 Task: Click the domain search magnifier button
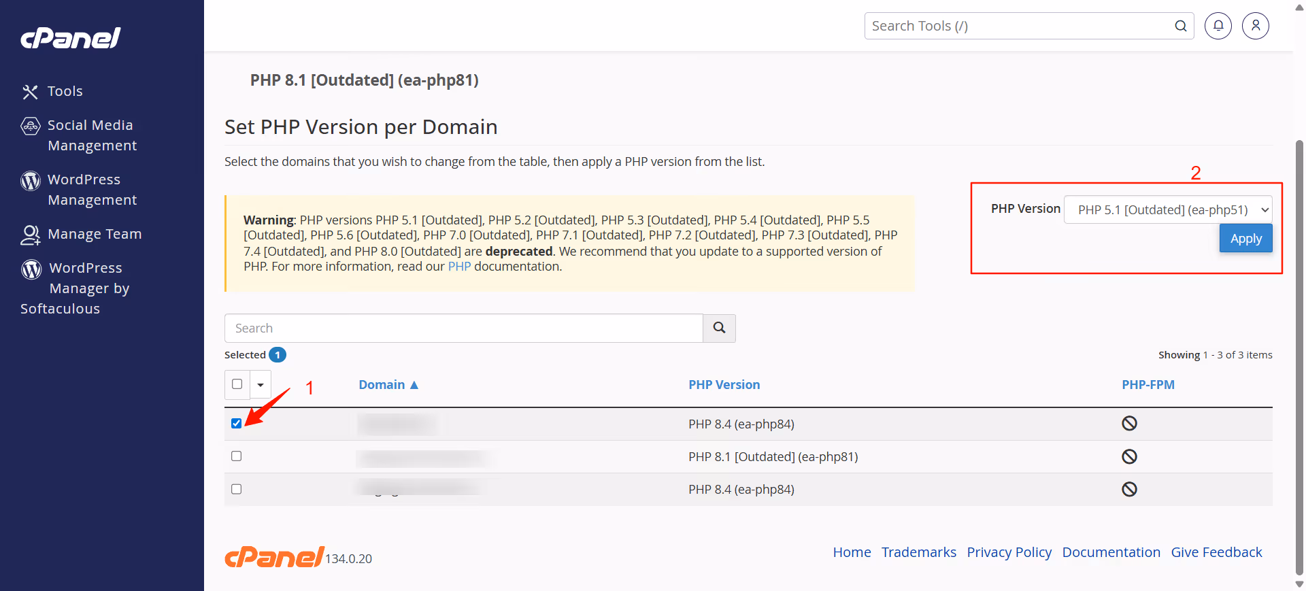[x=719, y=328]
